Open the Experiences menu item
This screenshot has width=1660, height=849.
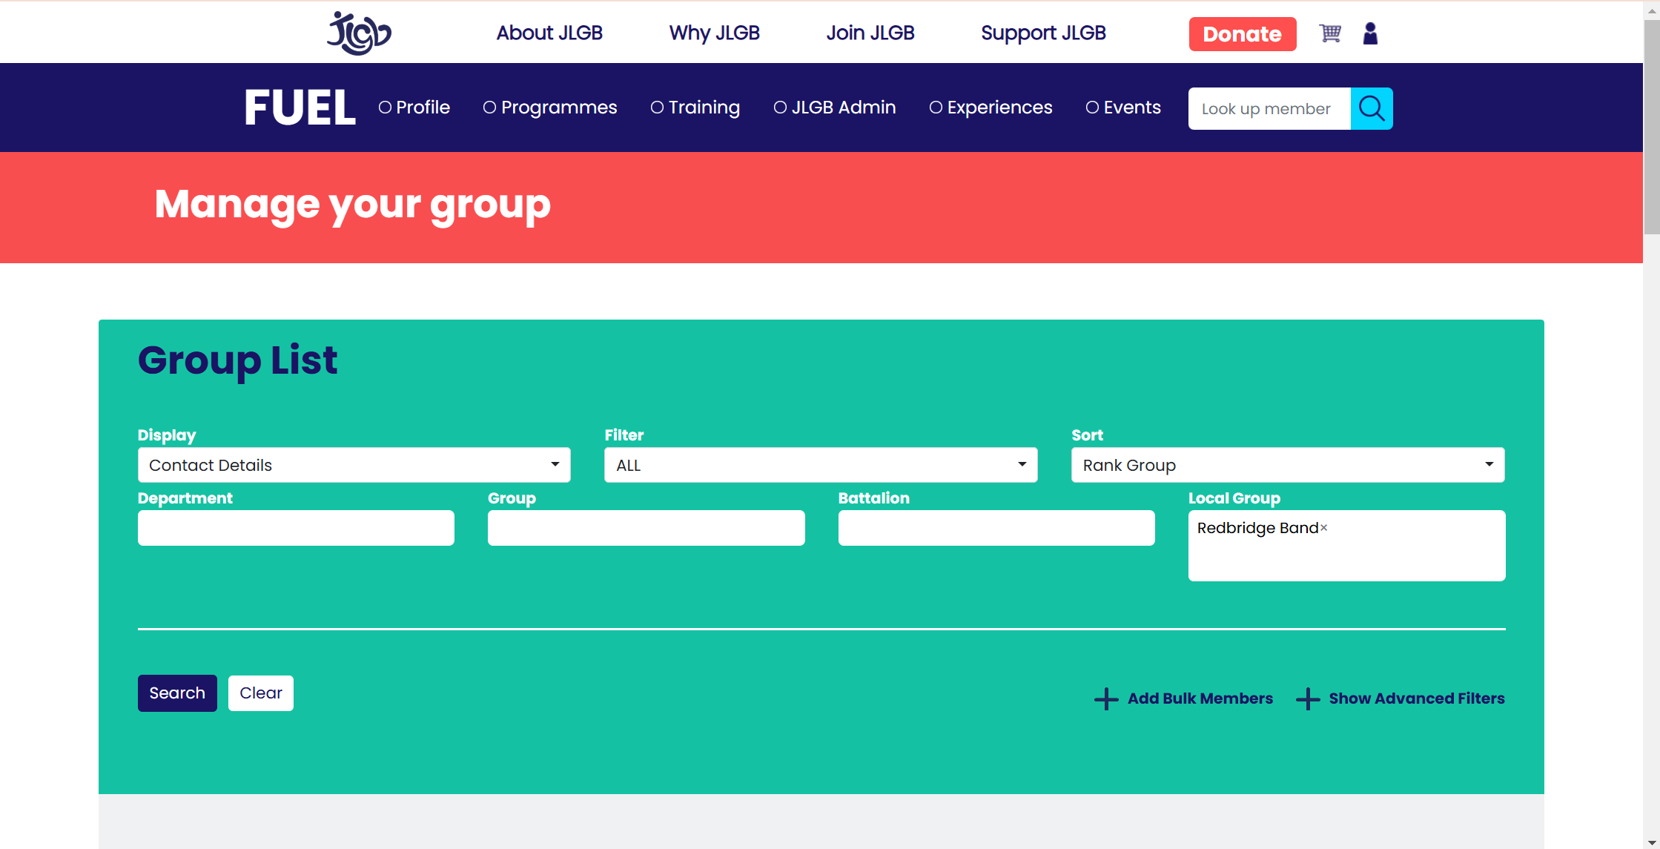pos(991,108)
